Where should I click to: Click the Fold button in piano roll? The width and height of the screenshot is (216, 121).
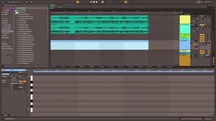pyautogui.click(x=29, y=70)
